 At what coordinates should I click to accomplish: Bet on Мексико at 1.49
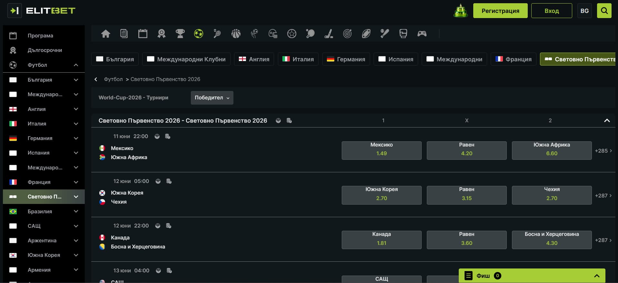[382, 150]
